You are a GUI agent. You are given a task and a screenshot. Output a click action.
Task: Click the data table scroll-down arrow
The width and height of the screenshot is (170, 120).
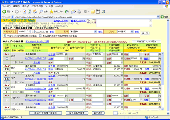coord(162,109)
